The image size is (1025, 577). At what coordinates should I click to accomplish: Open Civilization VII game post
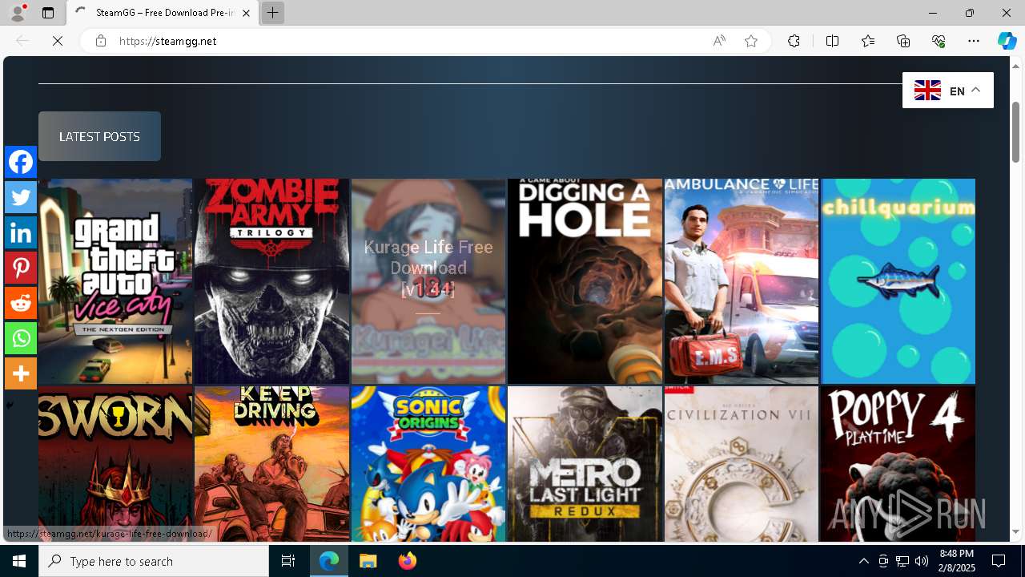[742, 464]
